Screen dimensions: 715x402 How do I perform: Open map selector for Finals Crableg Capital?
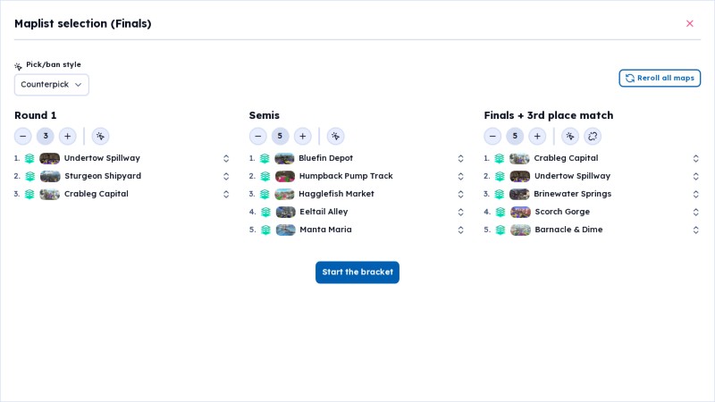pos(696,158)
